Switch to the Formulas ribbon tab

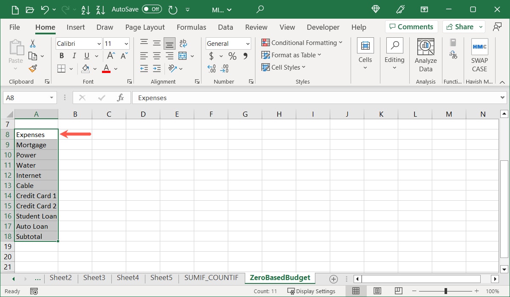[x=191, y=27]
